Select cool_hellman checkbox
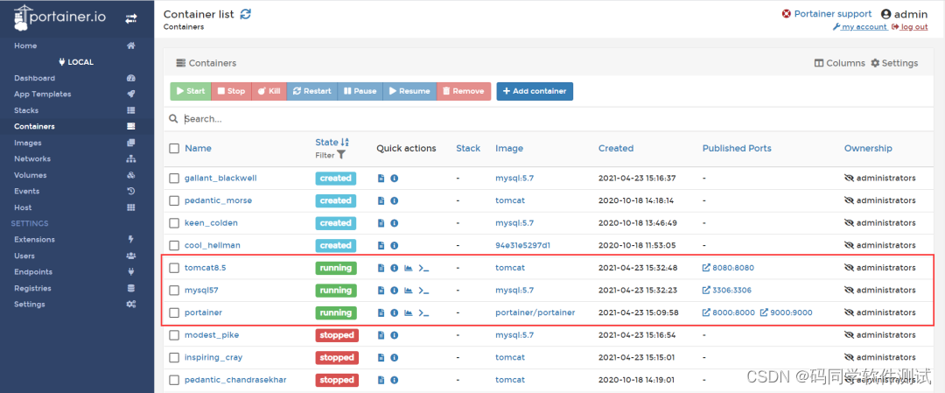The image size is (945, 393). click(174, 245)
